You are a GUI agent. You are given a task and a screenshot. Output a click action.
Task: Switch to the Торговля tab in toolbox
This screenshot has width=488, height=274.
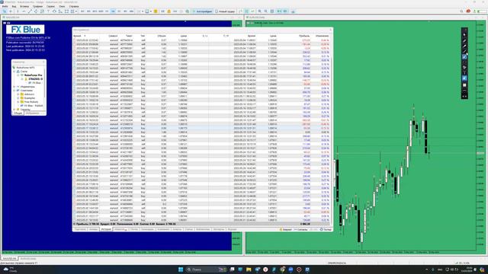[80, 230]
